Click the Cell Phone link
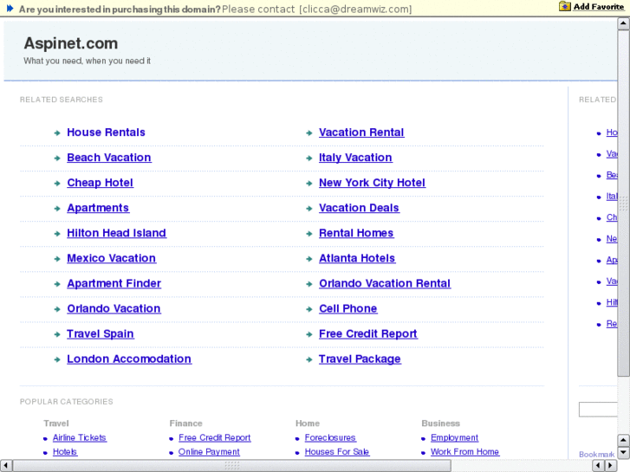The width and height of the screenshot is (630, 472). [348, 308]
